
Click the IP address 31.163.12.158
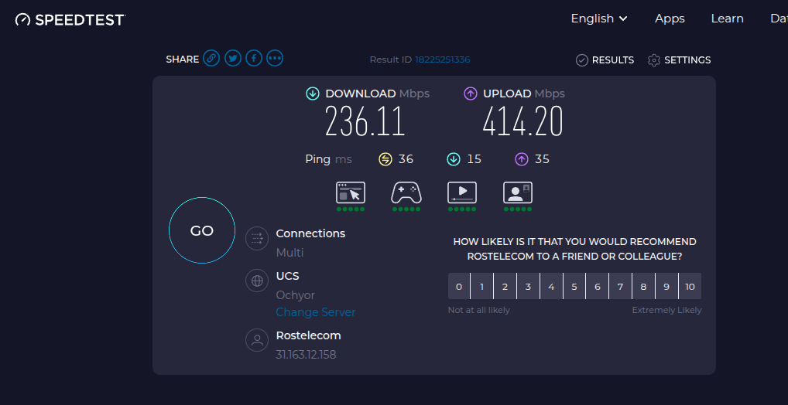tap(306, 355)
